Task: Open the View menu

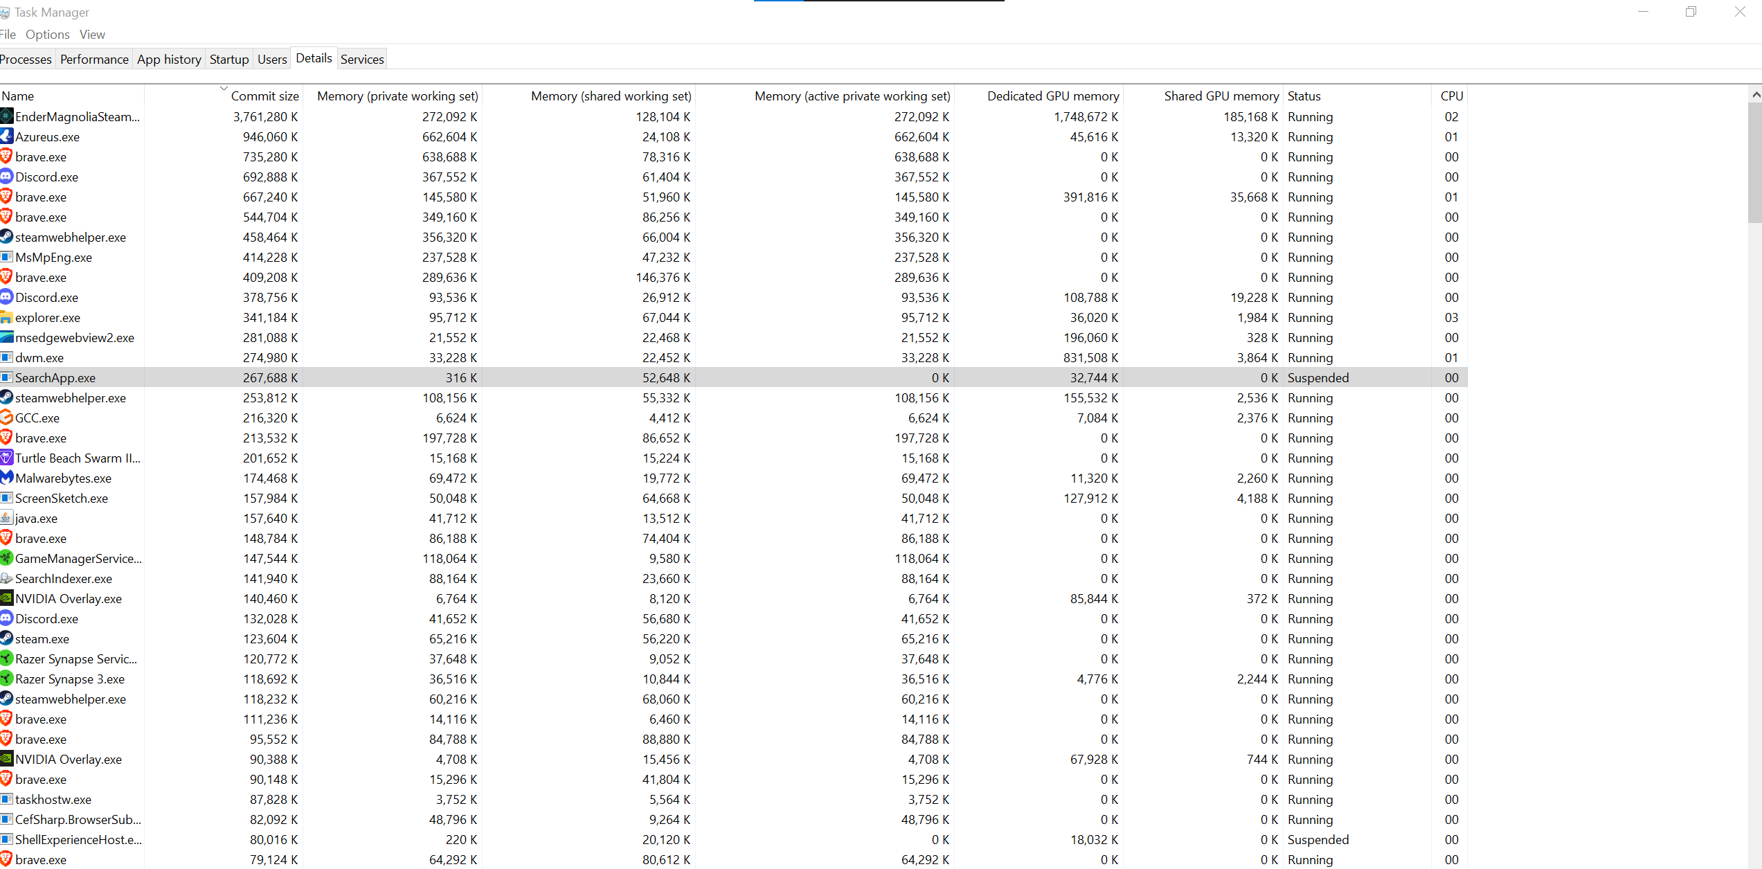Action: point(92,35)
